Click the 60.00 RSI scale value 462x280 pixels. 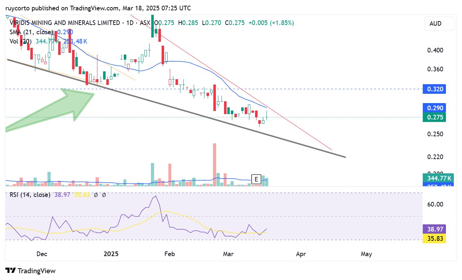pyautogui.click(x=435, y=204)
